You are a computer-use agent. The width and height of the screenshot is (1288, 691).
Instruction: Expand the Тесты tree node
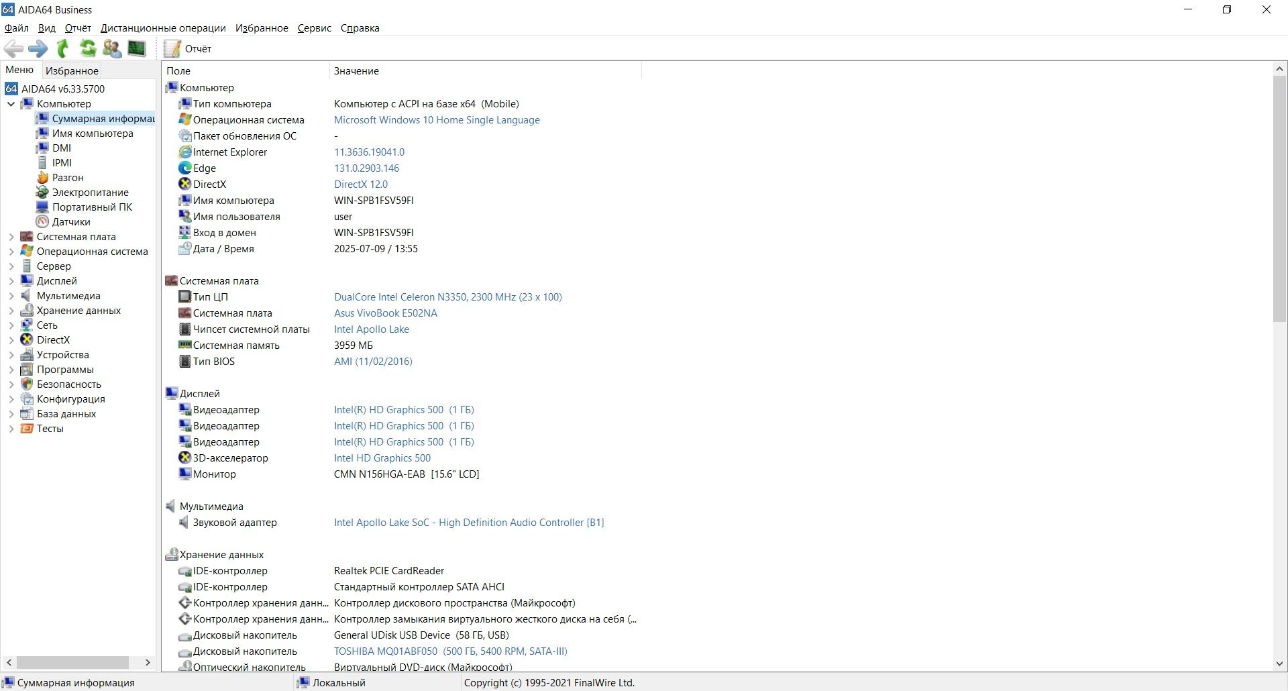tap(11, 429)
